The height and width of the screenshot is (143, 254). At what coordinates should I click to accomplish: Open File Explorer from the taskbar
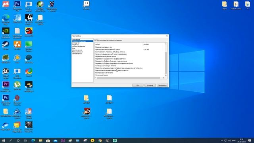pos(40,140)
